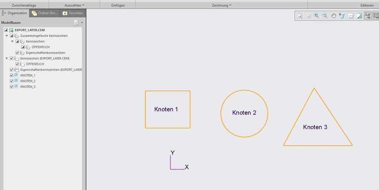Uncheck the KNOTEN_3 checkbox

pyautogui.click(x=12, y=86)
